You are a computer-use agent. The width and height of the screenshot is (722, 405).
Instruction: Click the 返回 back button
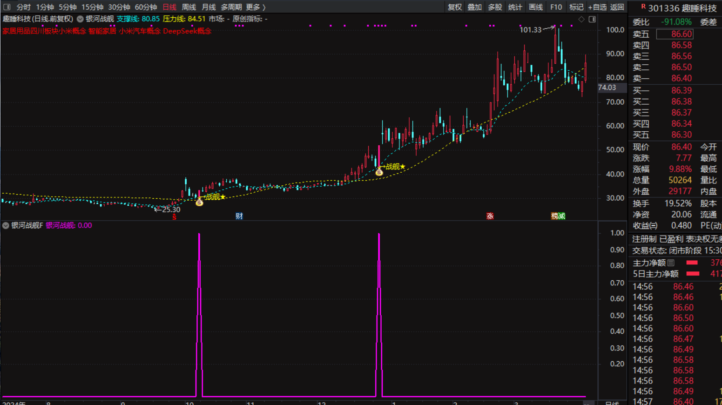click(617, 7)
